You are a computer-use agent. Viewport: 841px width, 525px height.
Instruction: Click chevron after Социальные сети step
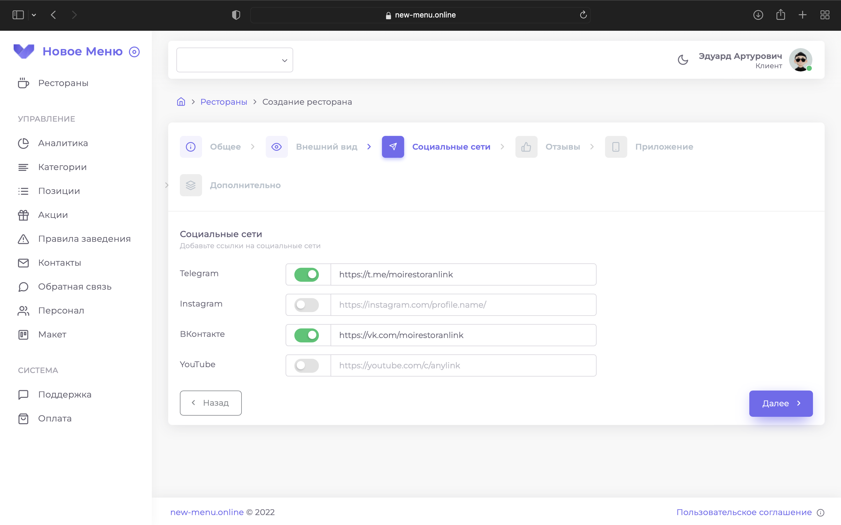(x=503, y=147)
